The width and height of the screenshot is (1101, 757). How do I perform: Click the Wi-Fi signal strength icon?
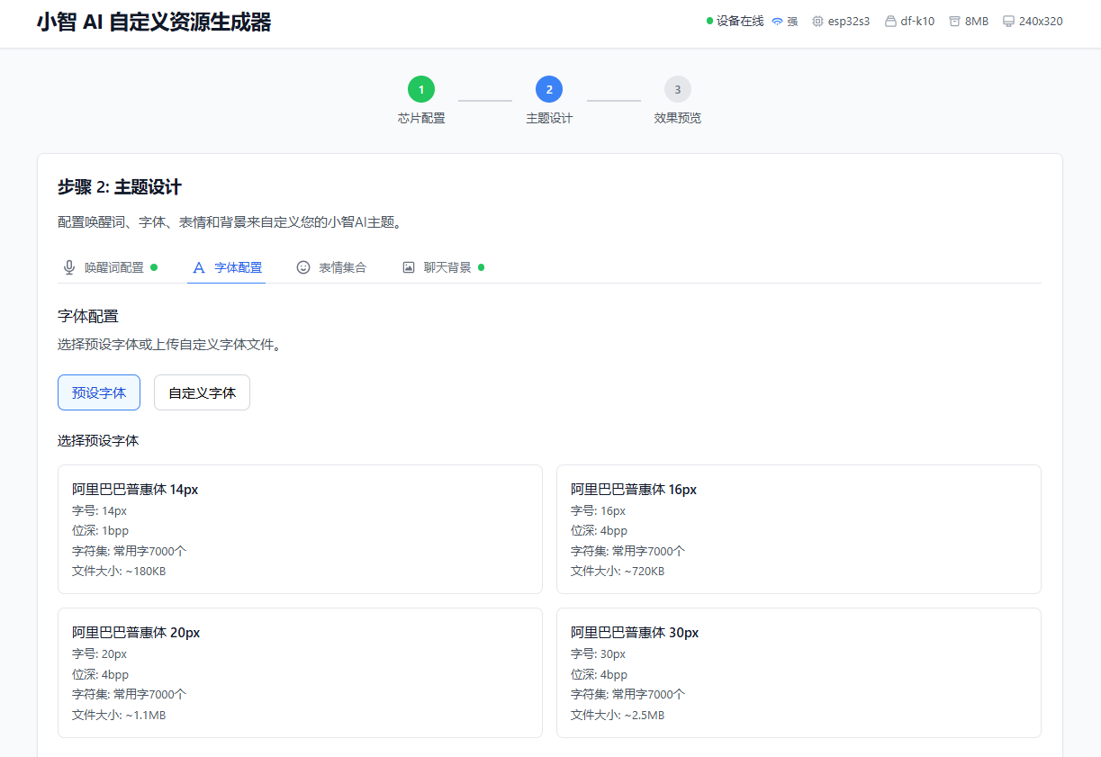coord(777,21)
